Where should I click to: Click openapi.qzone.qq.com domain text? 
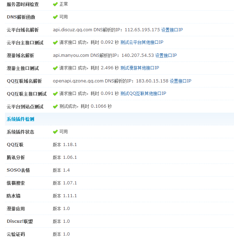click(x=78, y=81)
